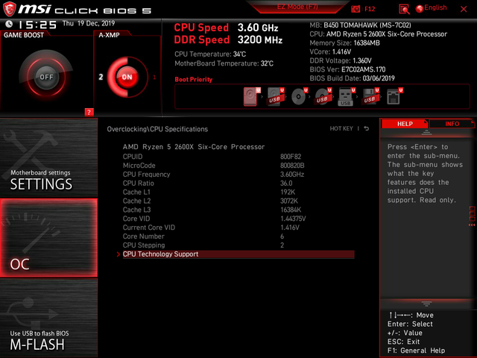The height and width of the screenshot is (358, 477).
Task: Click the HOT KEY label
Action: point(341,128)
